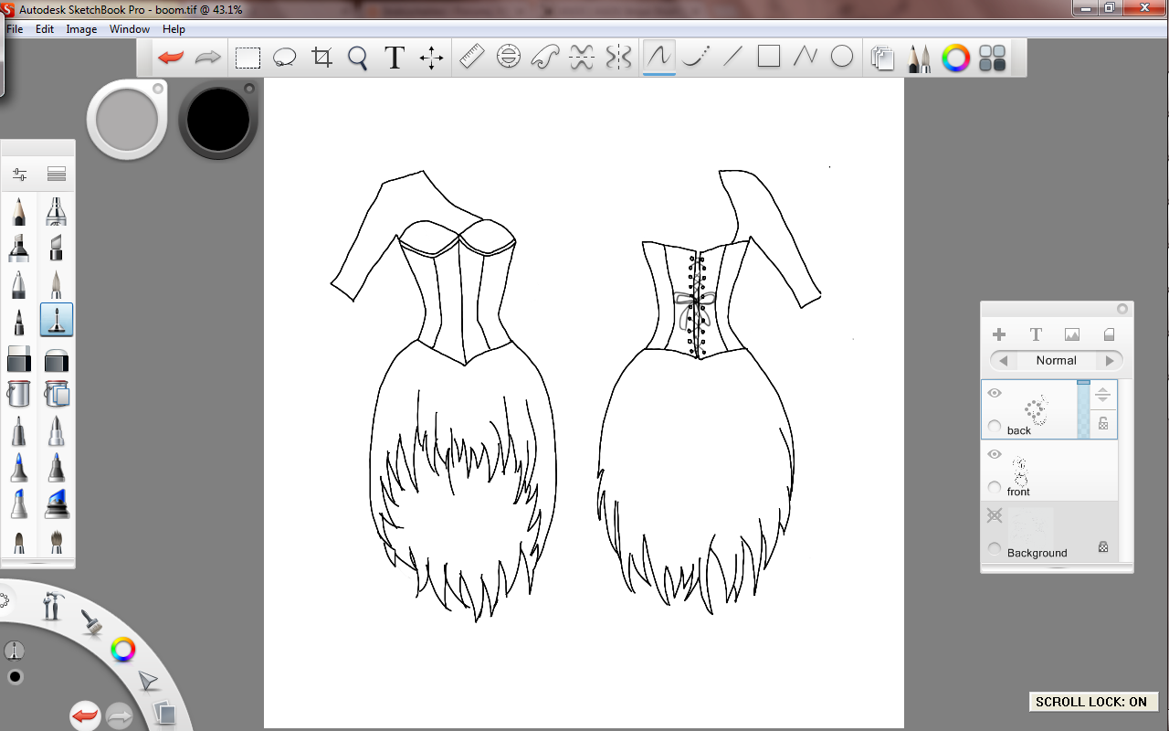Screen dimensions: 1169x731
Task: Open brush properties sliders icon in brush palette
Action: pos(19,175)
